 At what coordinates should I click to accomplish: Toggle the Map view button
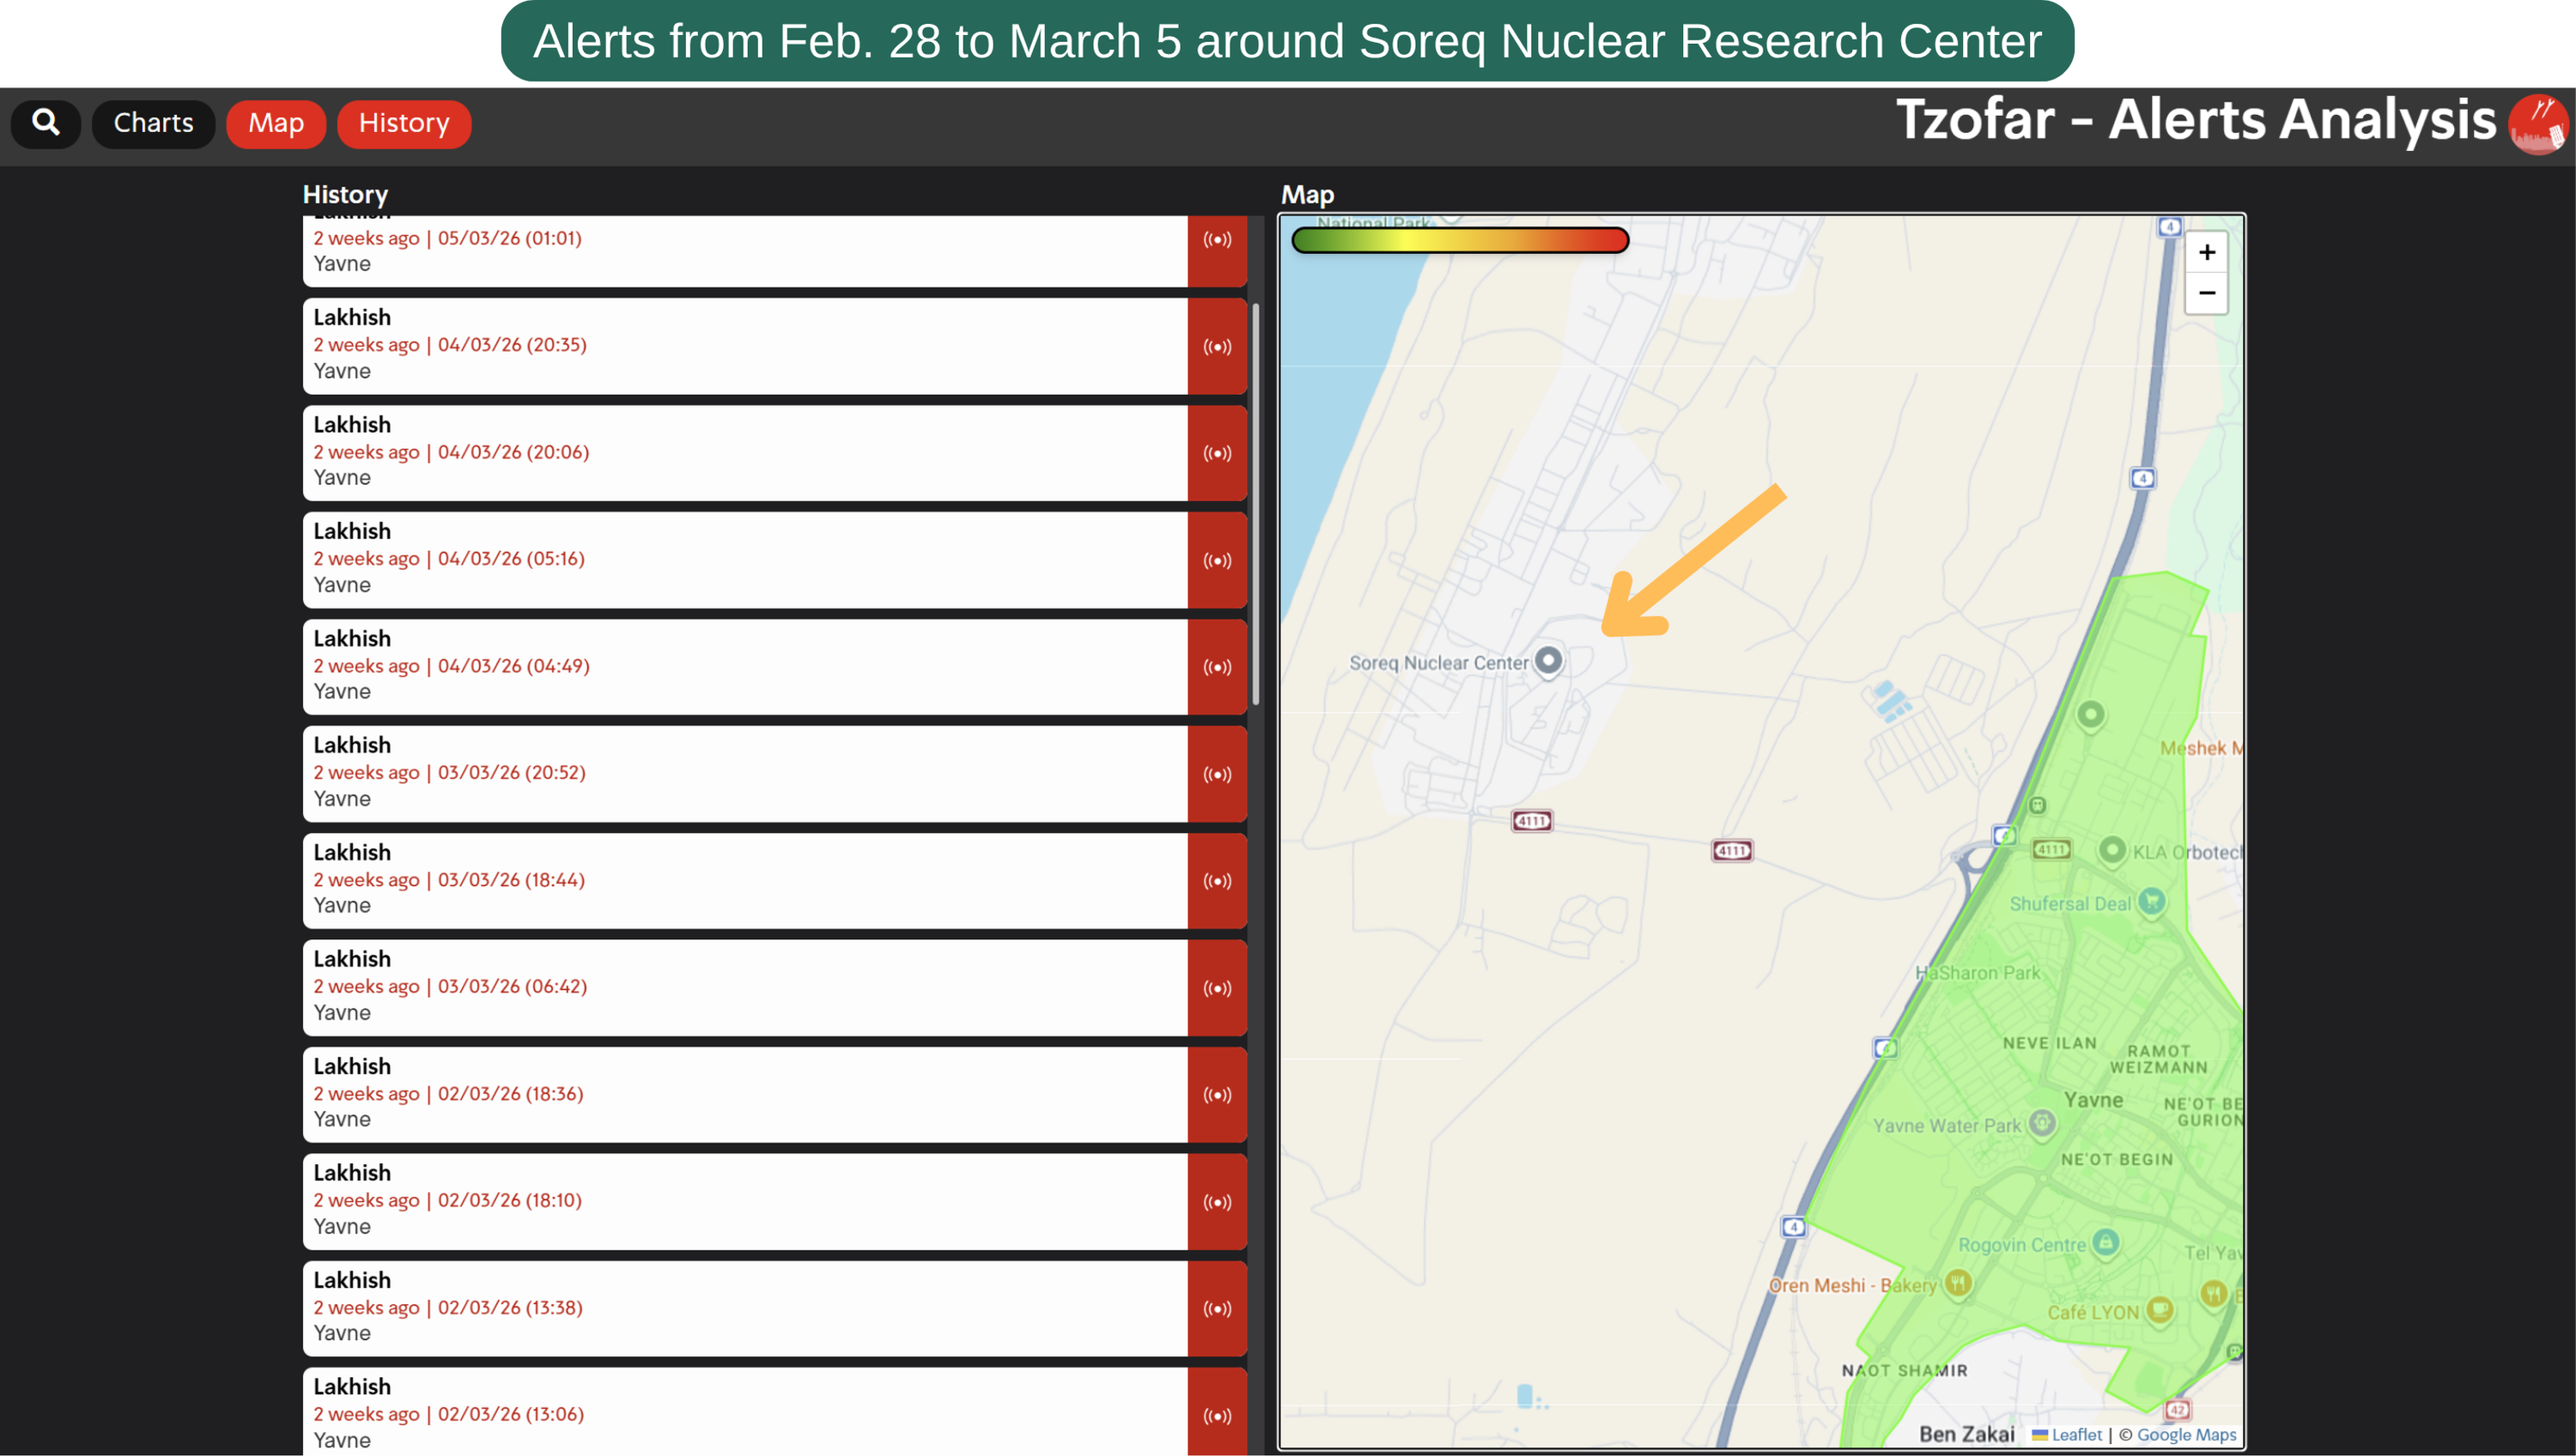click(x=276, y=123)
